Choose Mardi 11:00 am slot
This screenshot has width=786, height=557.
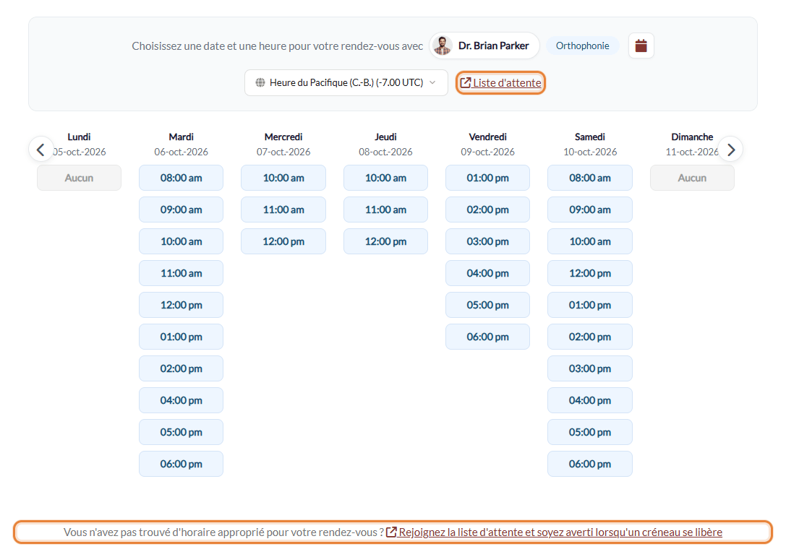[181, 273]
